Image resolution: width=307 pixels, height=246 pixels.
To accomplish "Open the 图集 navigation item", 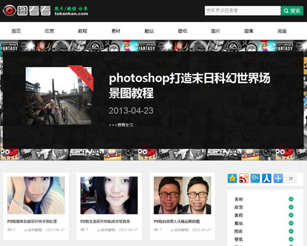I will pyautogui.click(x=249, y=31).
